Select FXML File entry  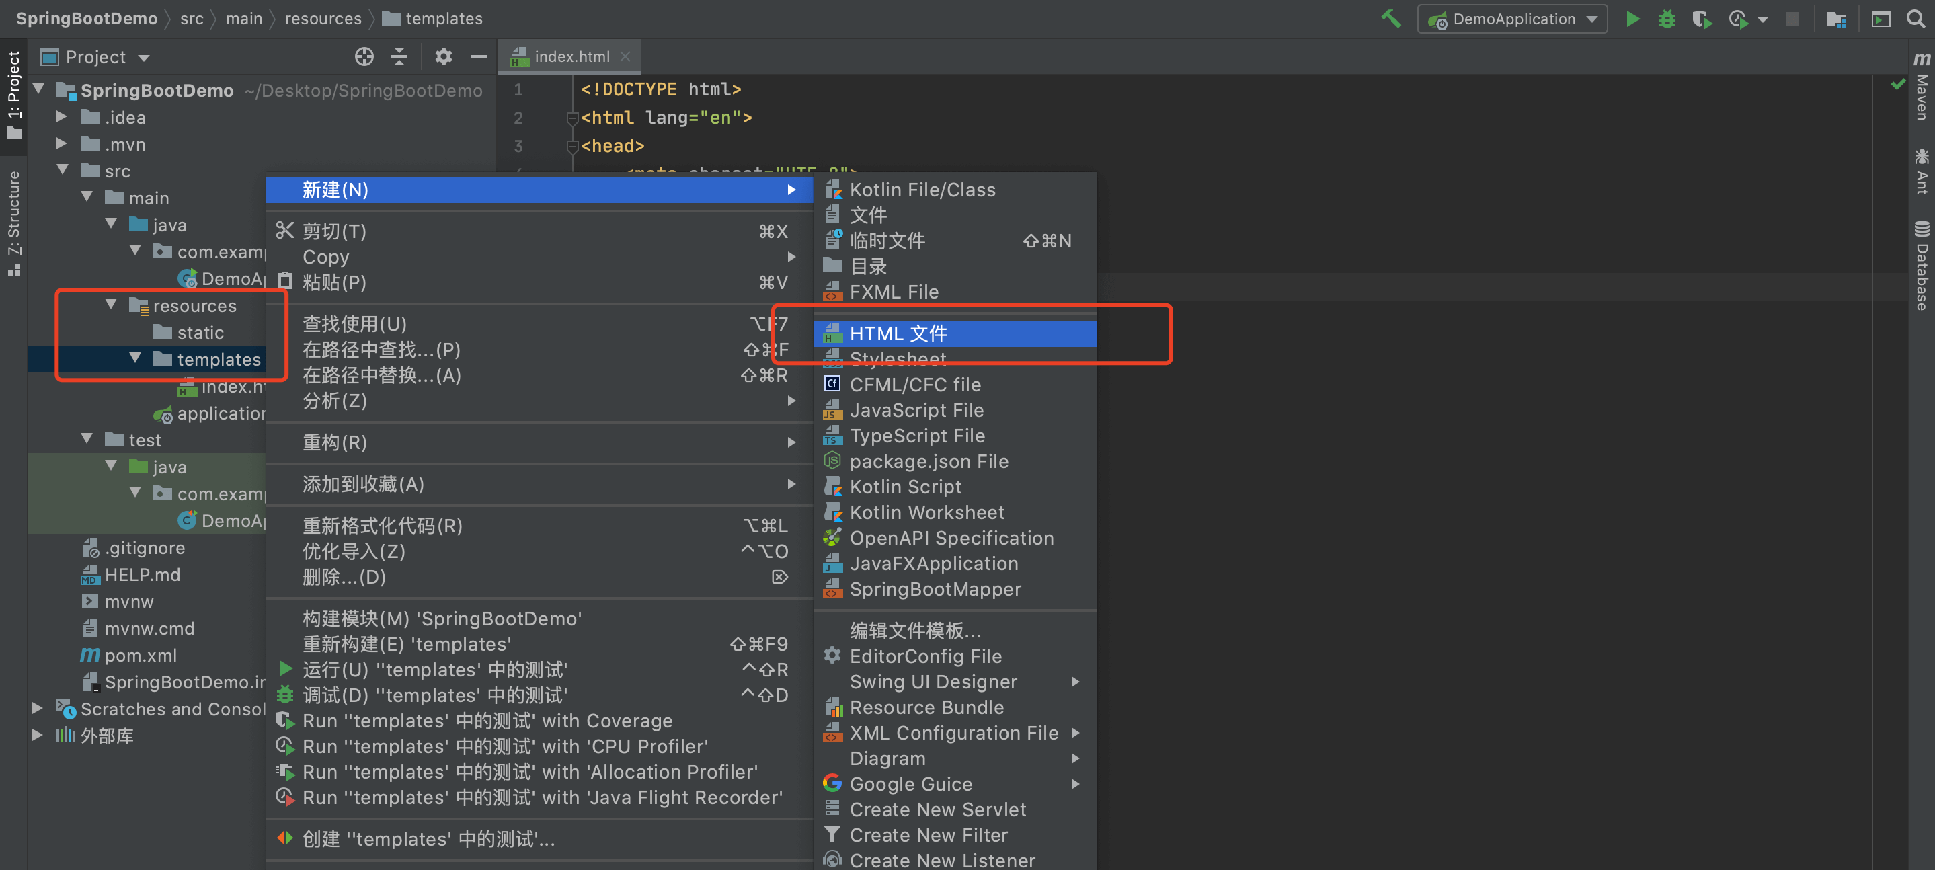955,292
